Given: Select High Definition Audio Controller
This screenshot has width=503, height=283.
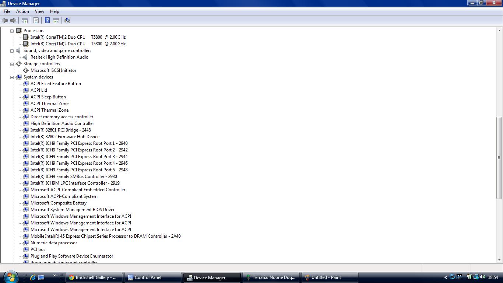Looking at the screenshot, I should (x=62, y=123).
